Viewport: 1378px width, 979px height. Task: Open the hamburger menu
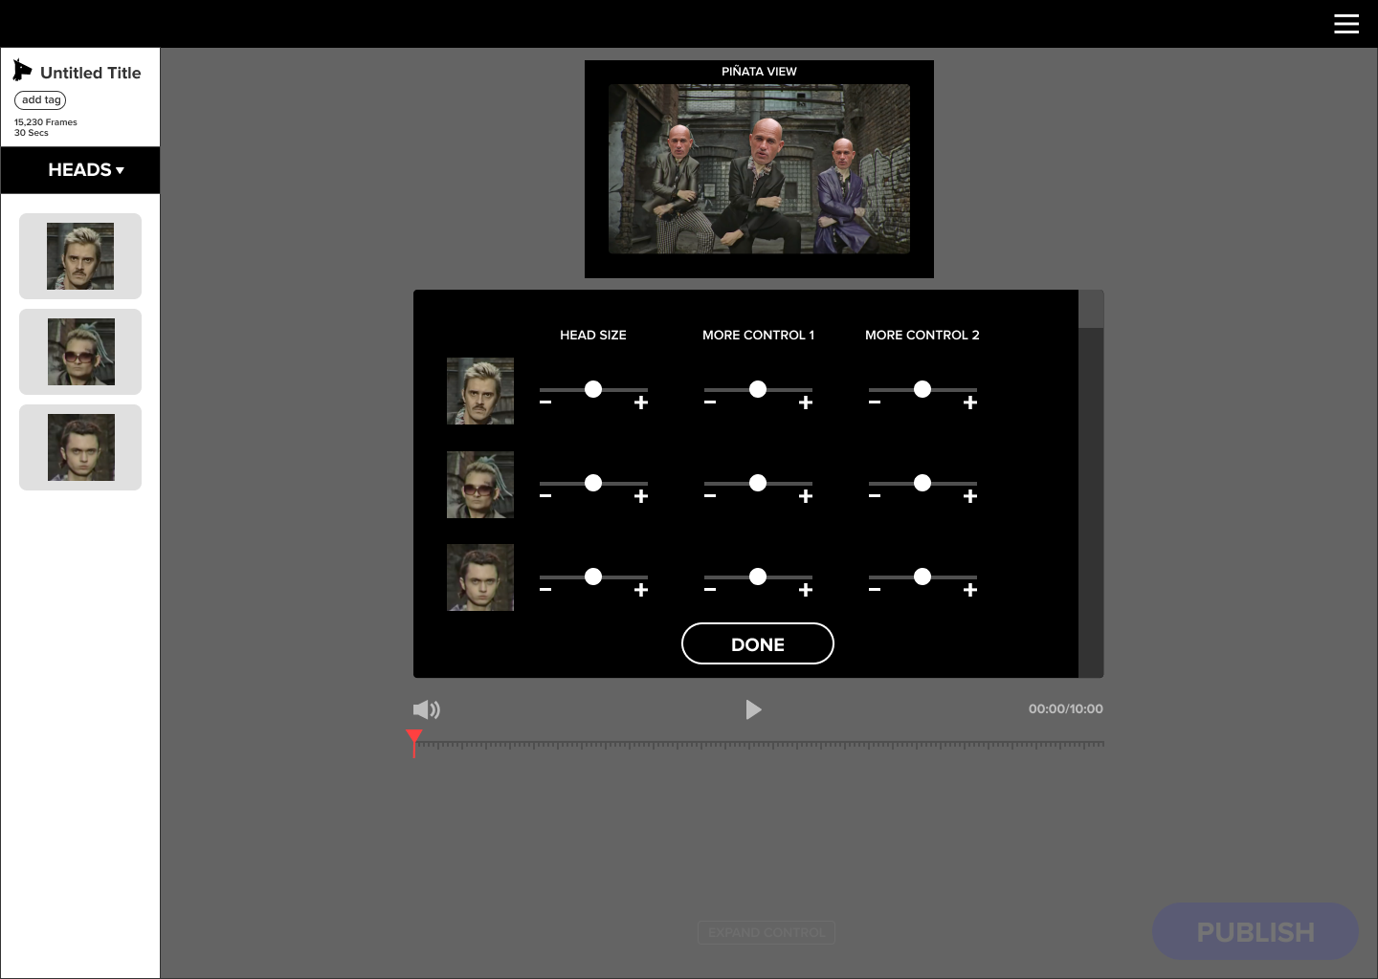[1346, 24]
